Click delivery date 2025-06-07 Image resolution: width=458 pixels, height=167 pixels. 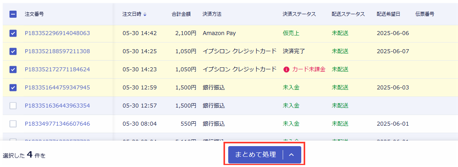393,51
